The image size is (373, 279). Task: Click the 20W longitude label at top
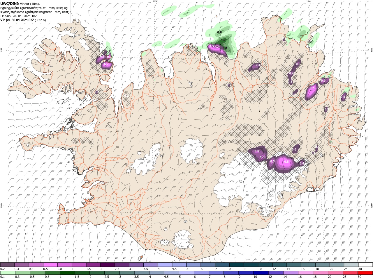[155, 1]
